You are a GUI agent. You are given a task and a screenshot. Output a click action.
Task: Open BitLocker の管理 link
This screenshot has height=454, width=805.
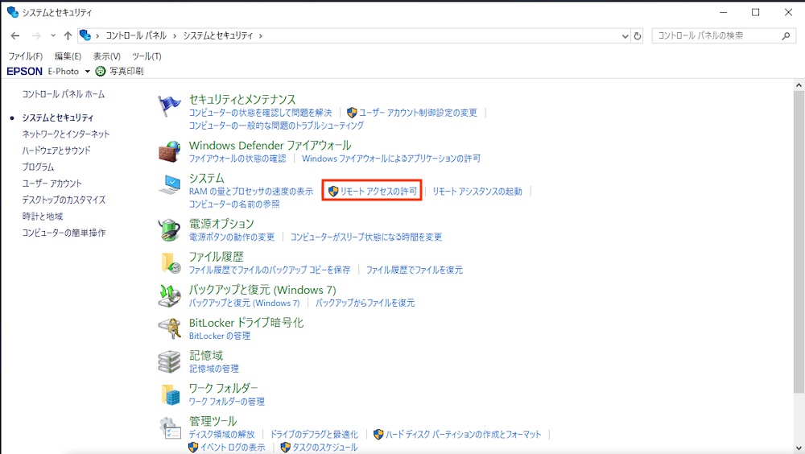point(220,336)
